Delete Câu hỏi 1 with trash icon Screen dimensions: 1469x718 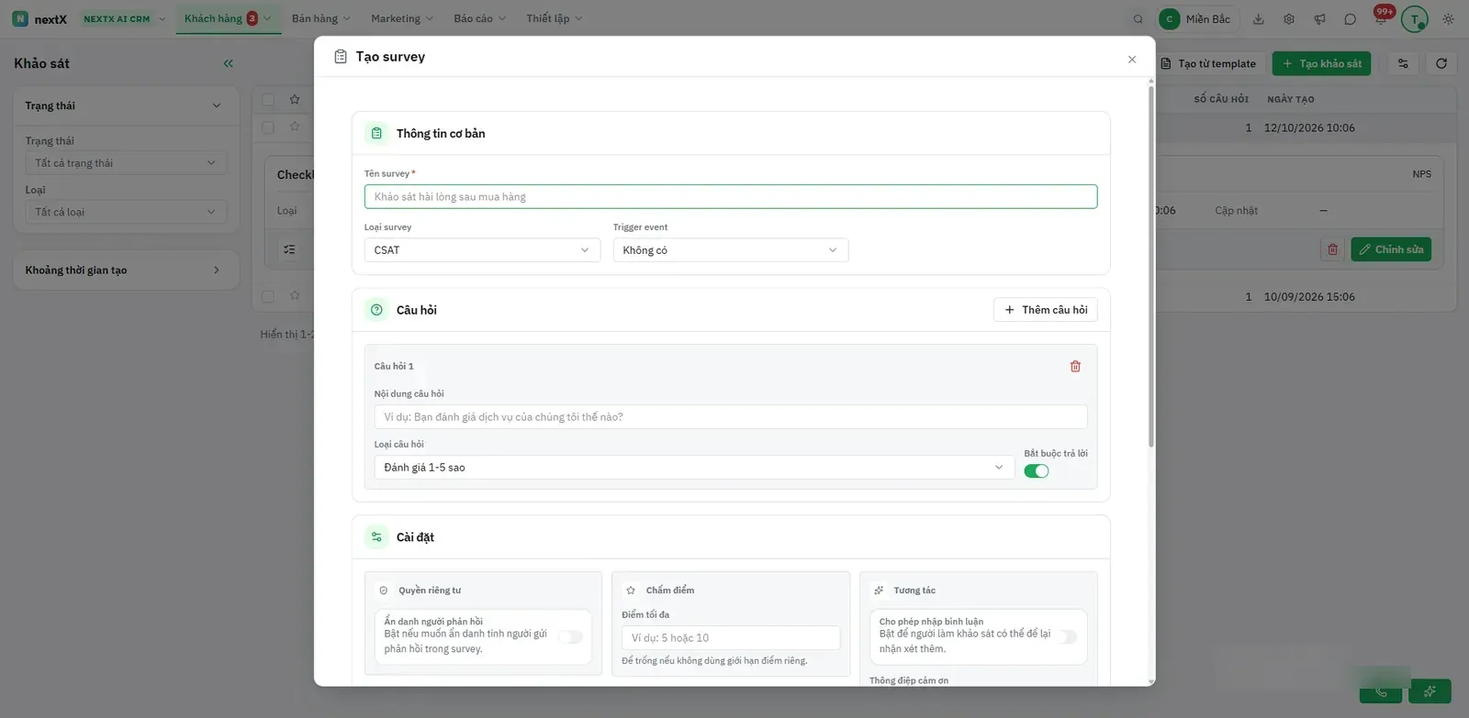tap(1075, 367)
